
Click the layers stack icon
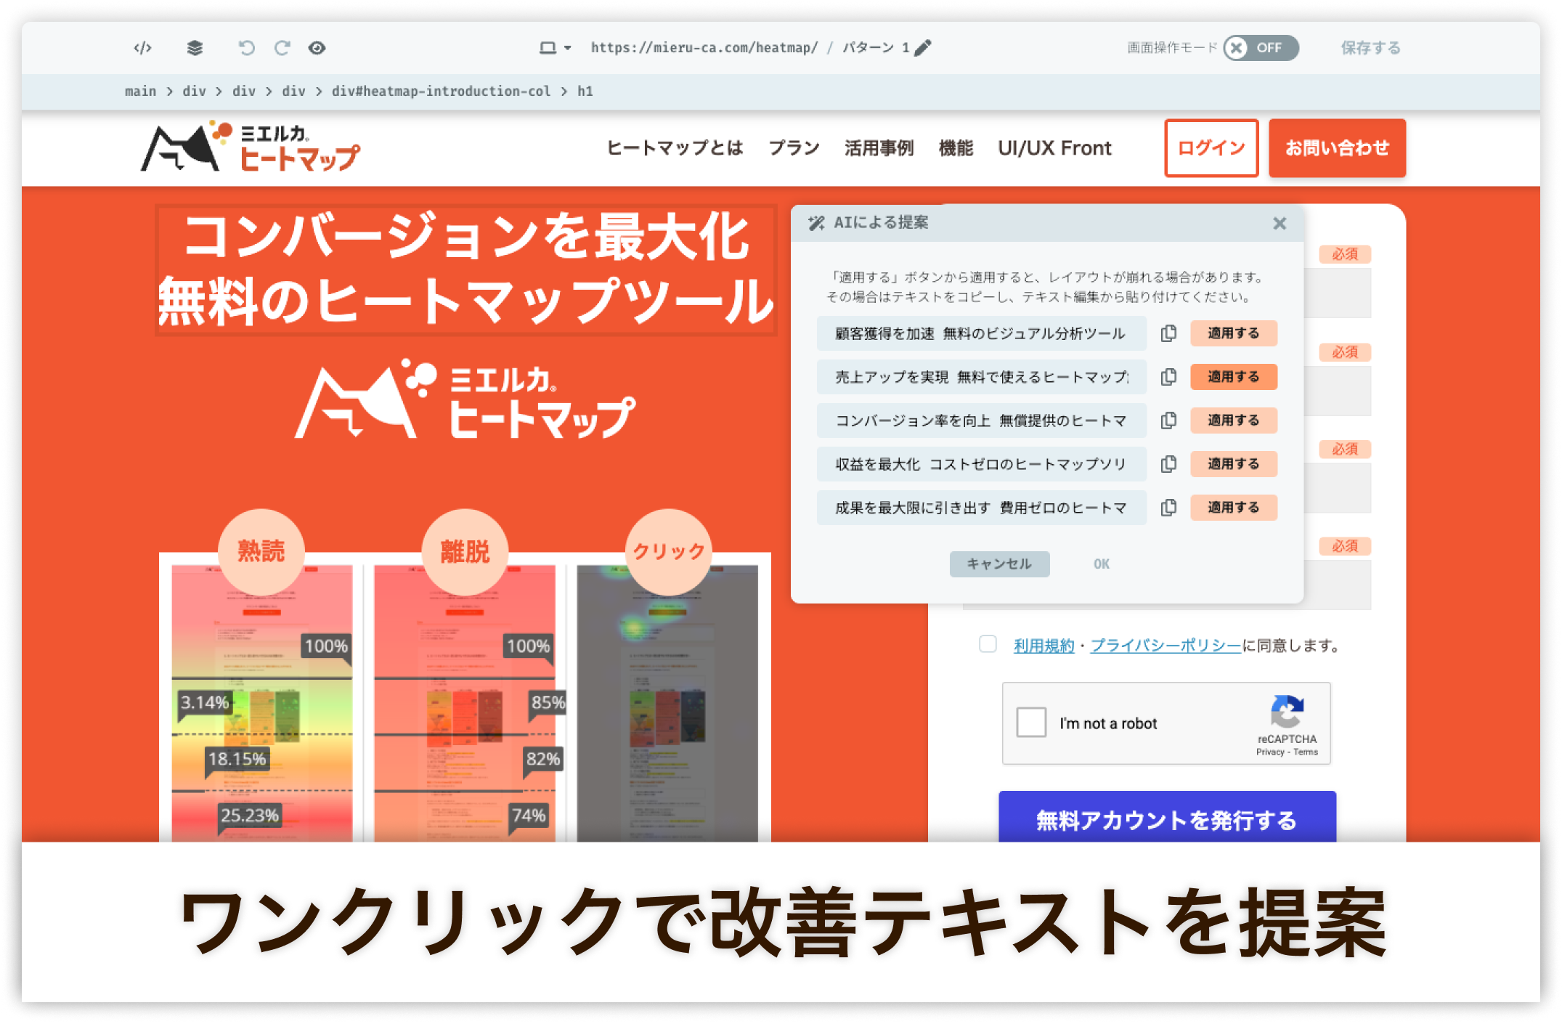(x=195, y=48)
